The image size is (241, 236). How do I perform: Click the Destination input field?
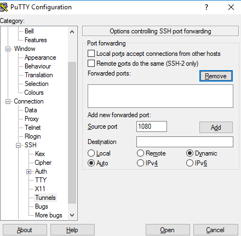click(x=185, y=142)
